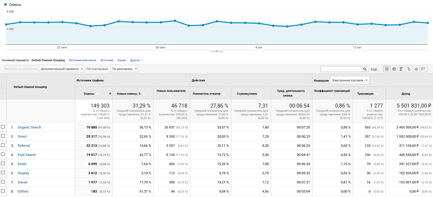This screenshot has width=433, height=197.
Task: Switch to the data table view icon
Action: (x=387, y=69)
